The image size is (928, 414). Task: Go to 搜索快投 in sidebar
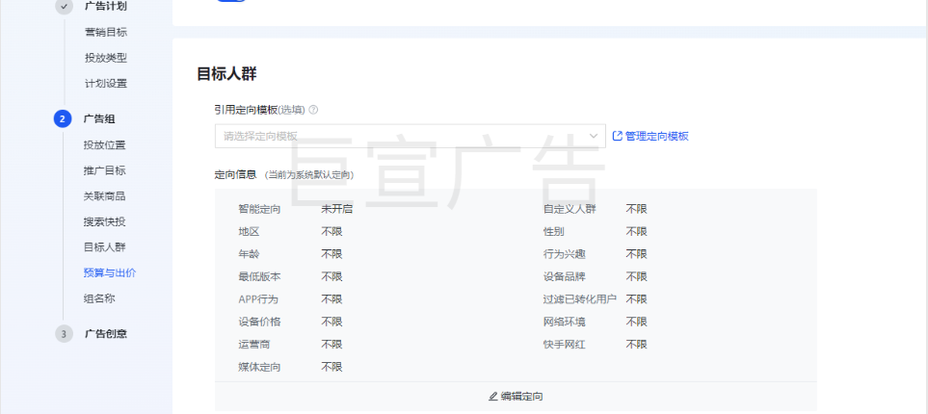105,221
